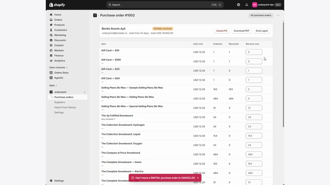The image size is (330, 185).
Task: Click Receive now field for Gift Card — $50
Action: 254,80
